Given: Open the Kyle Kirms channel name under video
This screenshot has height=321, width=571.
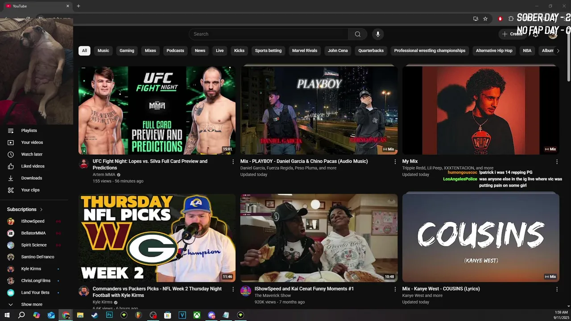Looking at the screenshot, I should point(103,302).
